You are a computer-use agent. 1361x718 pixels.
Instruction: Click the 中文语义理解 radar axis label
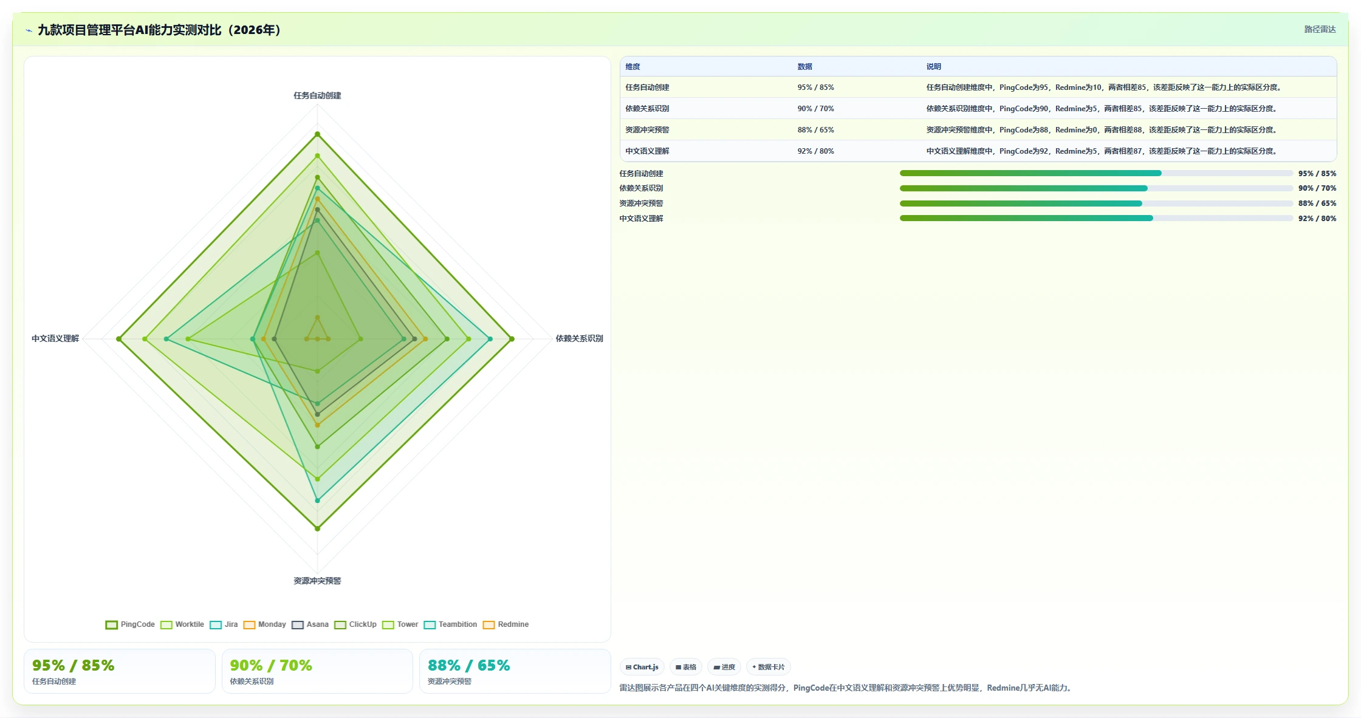click(x=55, y=338)
